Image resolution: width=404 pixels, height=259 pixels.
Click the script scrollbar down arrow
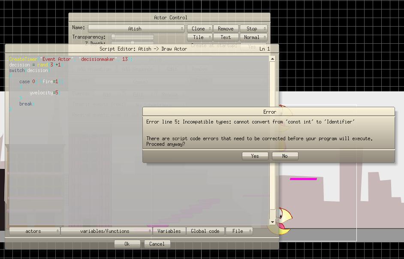[272, 222]
